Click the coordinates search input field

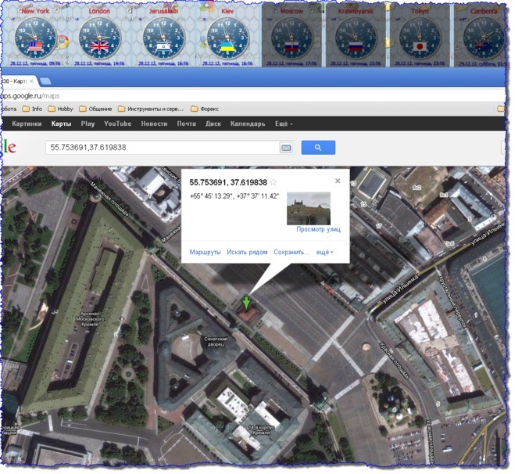point(160,147)
